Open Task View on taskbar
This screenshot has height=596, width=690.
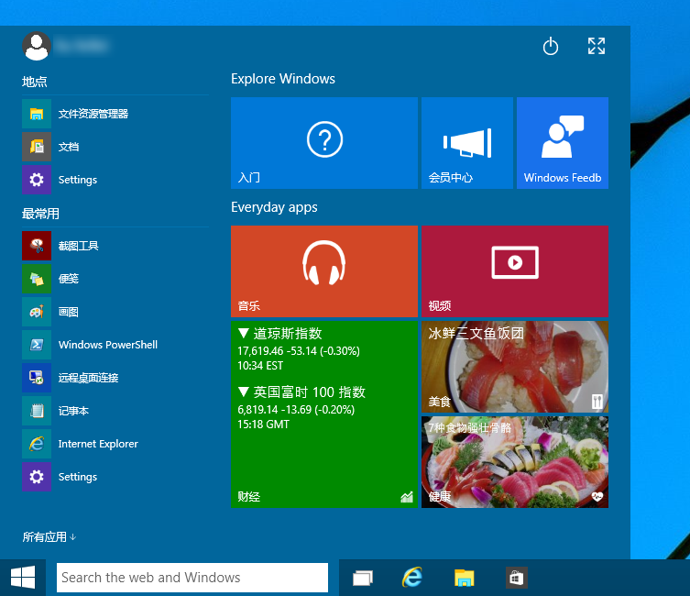click(363, 578)
